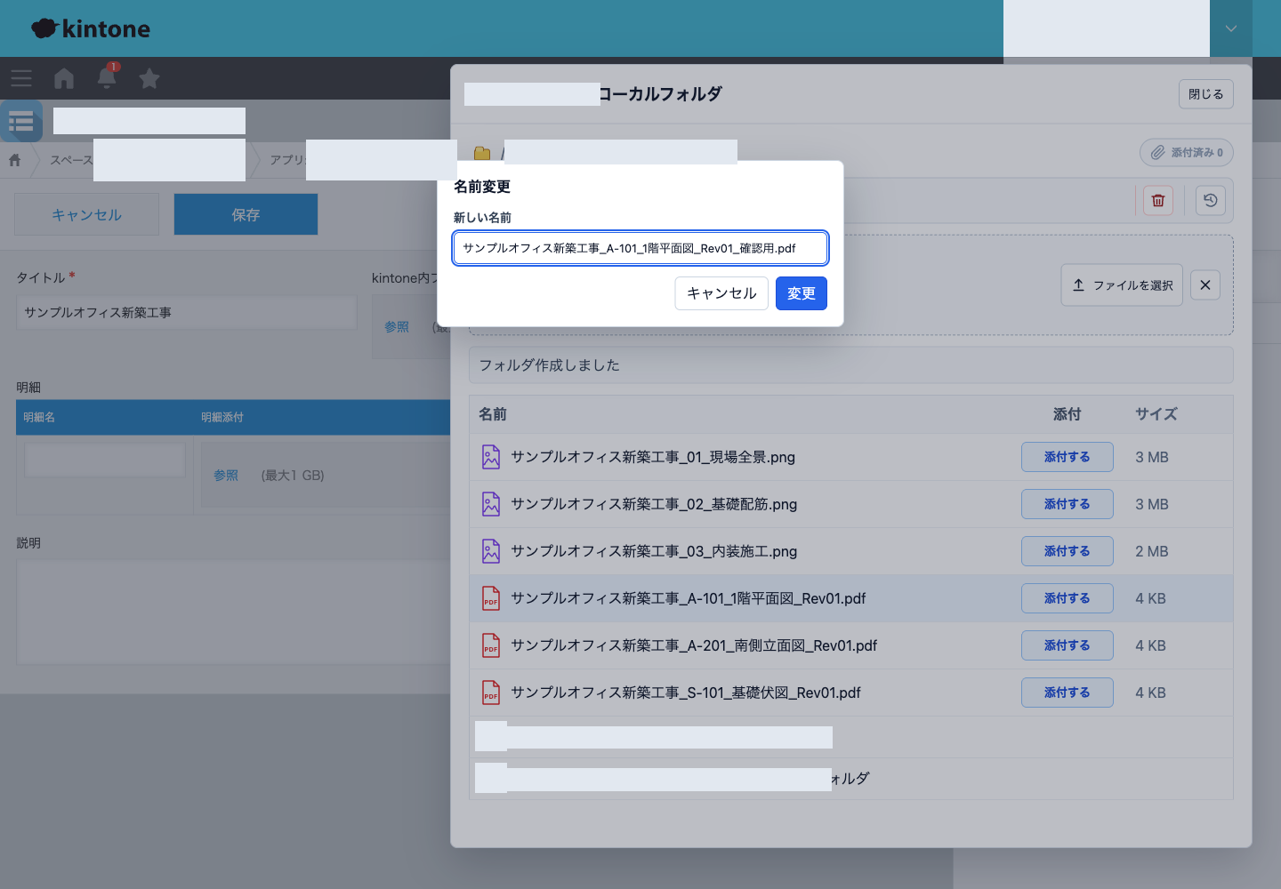
Task: Click the 変更 button in rename dialog
Action: [x=802, y=293]
